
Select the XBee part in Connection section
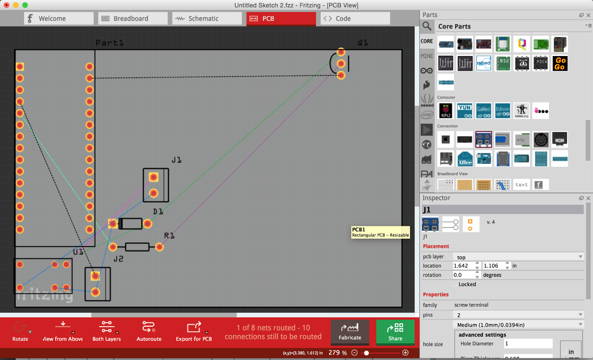tap(465, 159)
